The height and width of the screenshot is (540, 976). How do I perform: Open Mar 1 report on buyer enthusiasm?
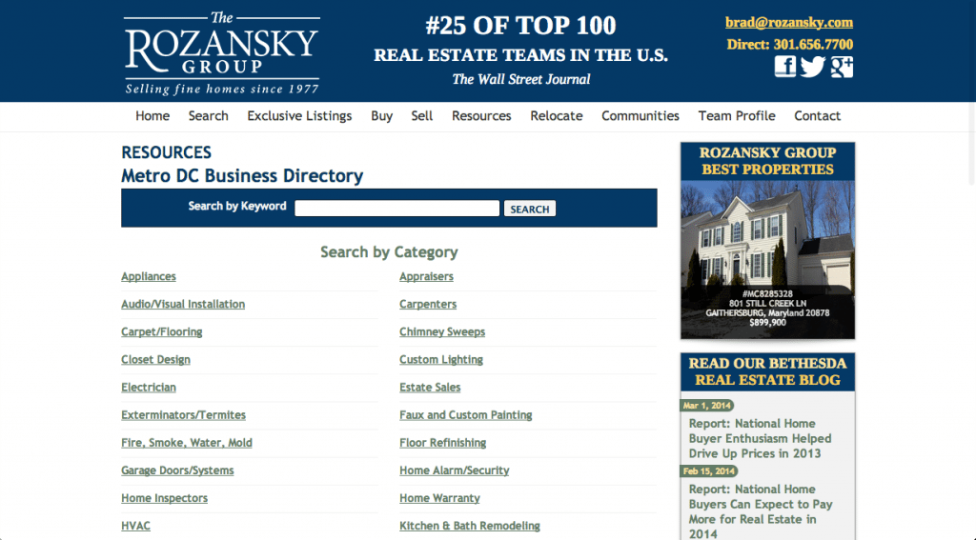click(760, 439)
